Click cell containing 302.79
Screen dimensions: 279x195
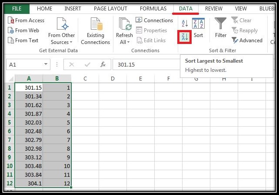(29, 140)
